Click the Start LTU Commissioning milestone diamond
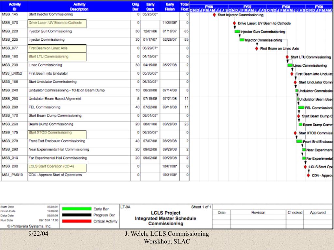The height and width of the screenshot is (250, 334). pyautogui.click(x=287, y=57)
